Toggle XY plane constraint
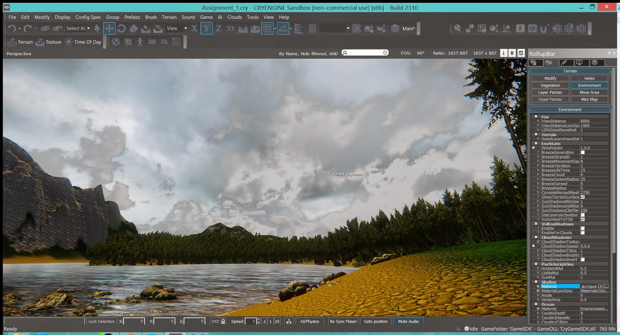This screenshot has width=620, height=335. tap(231, 28)
